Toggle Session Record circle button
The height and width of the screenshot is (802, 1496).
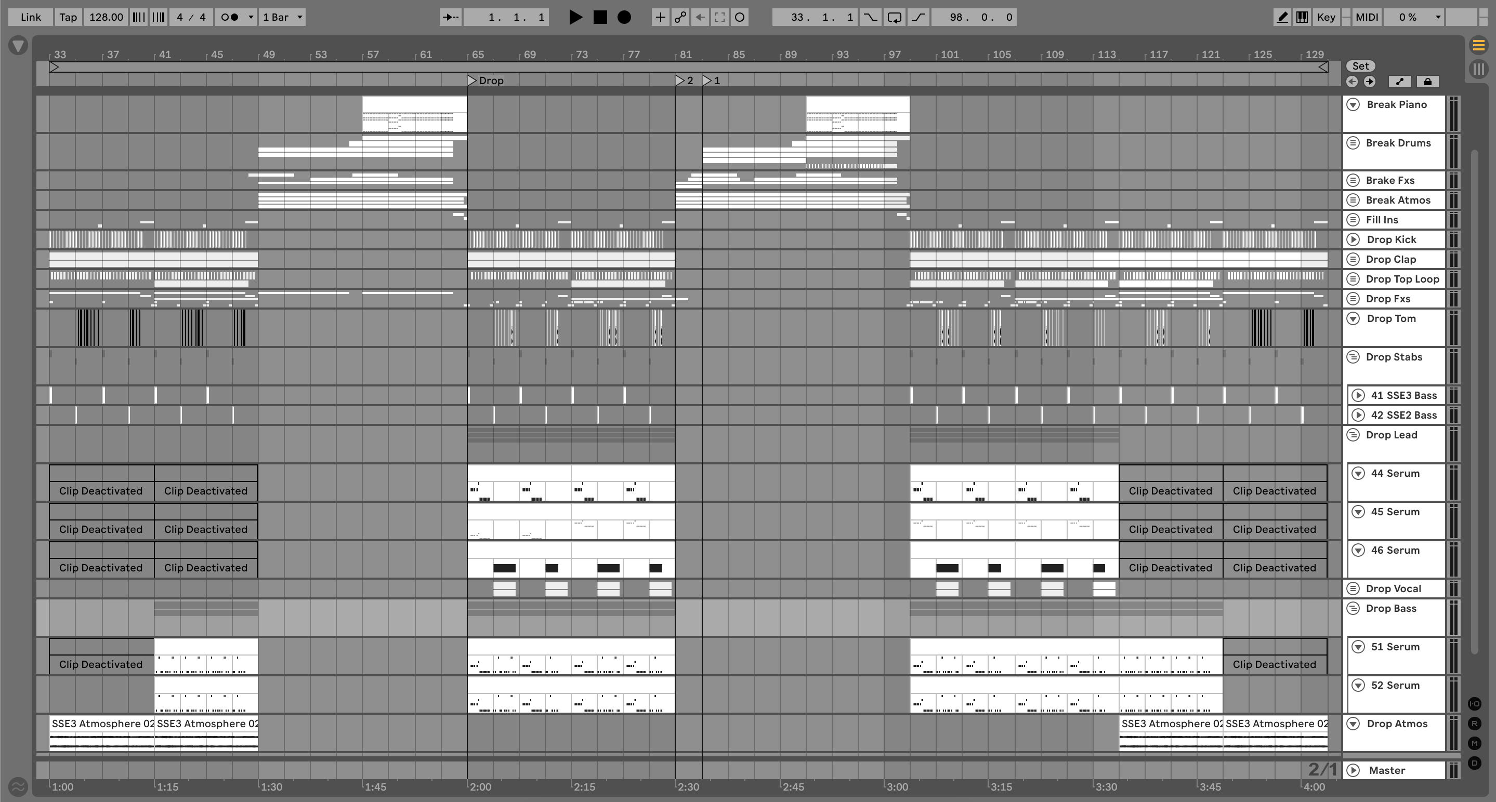(739, 17)
